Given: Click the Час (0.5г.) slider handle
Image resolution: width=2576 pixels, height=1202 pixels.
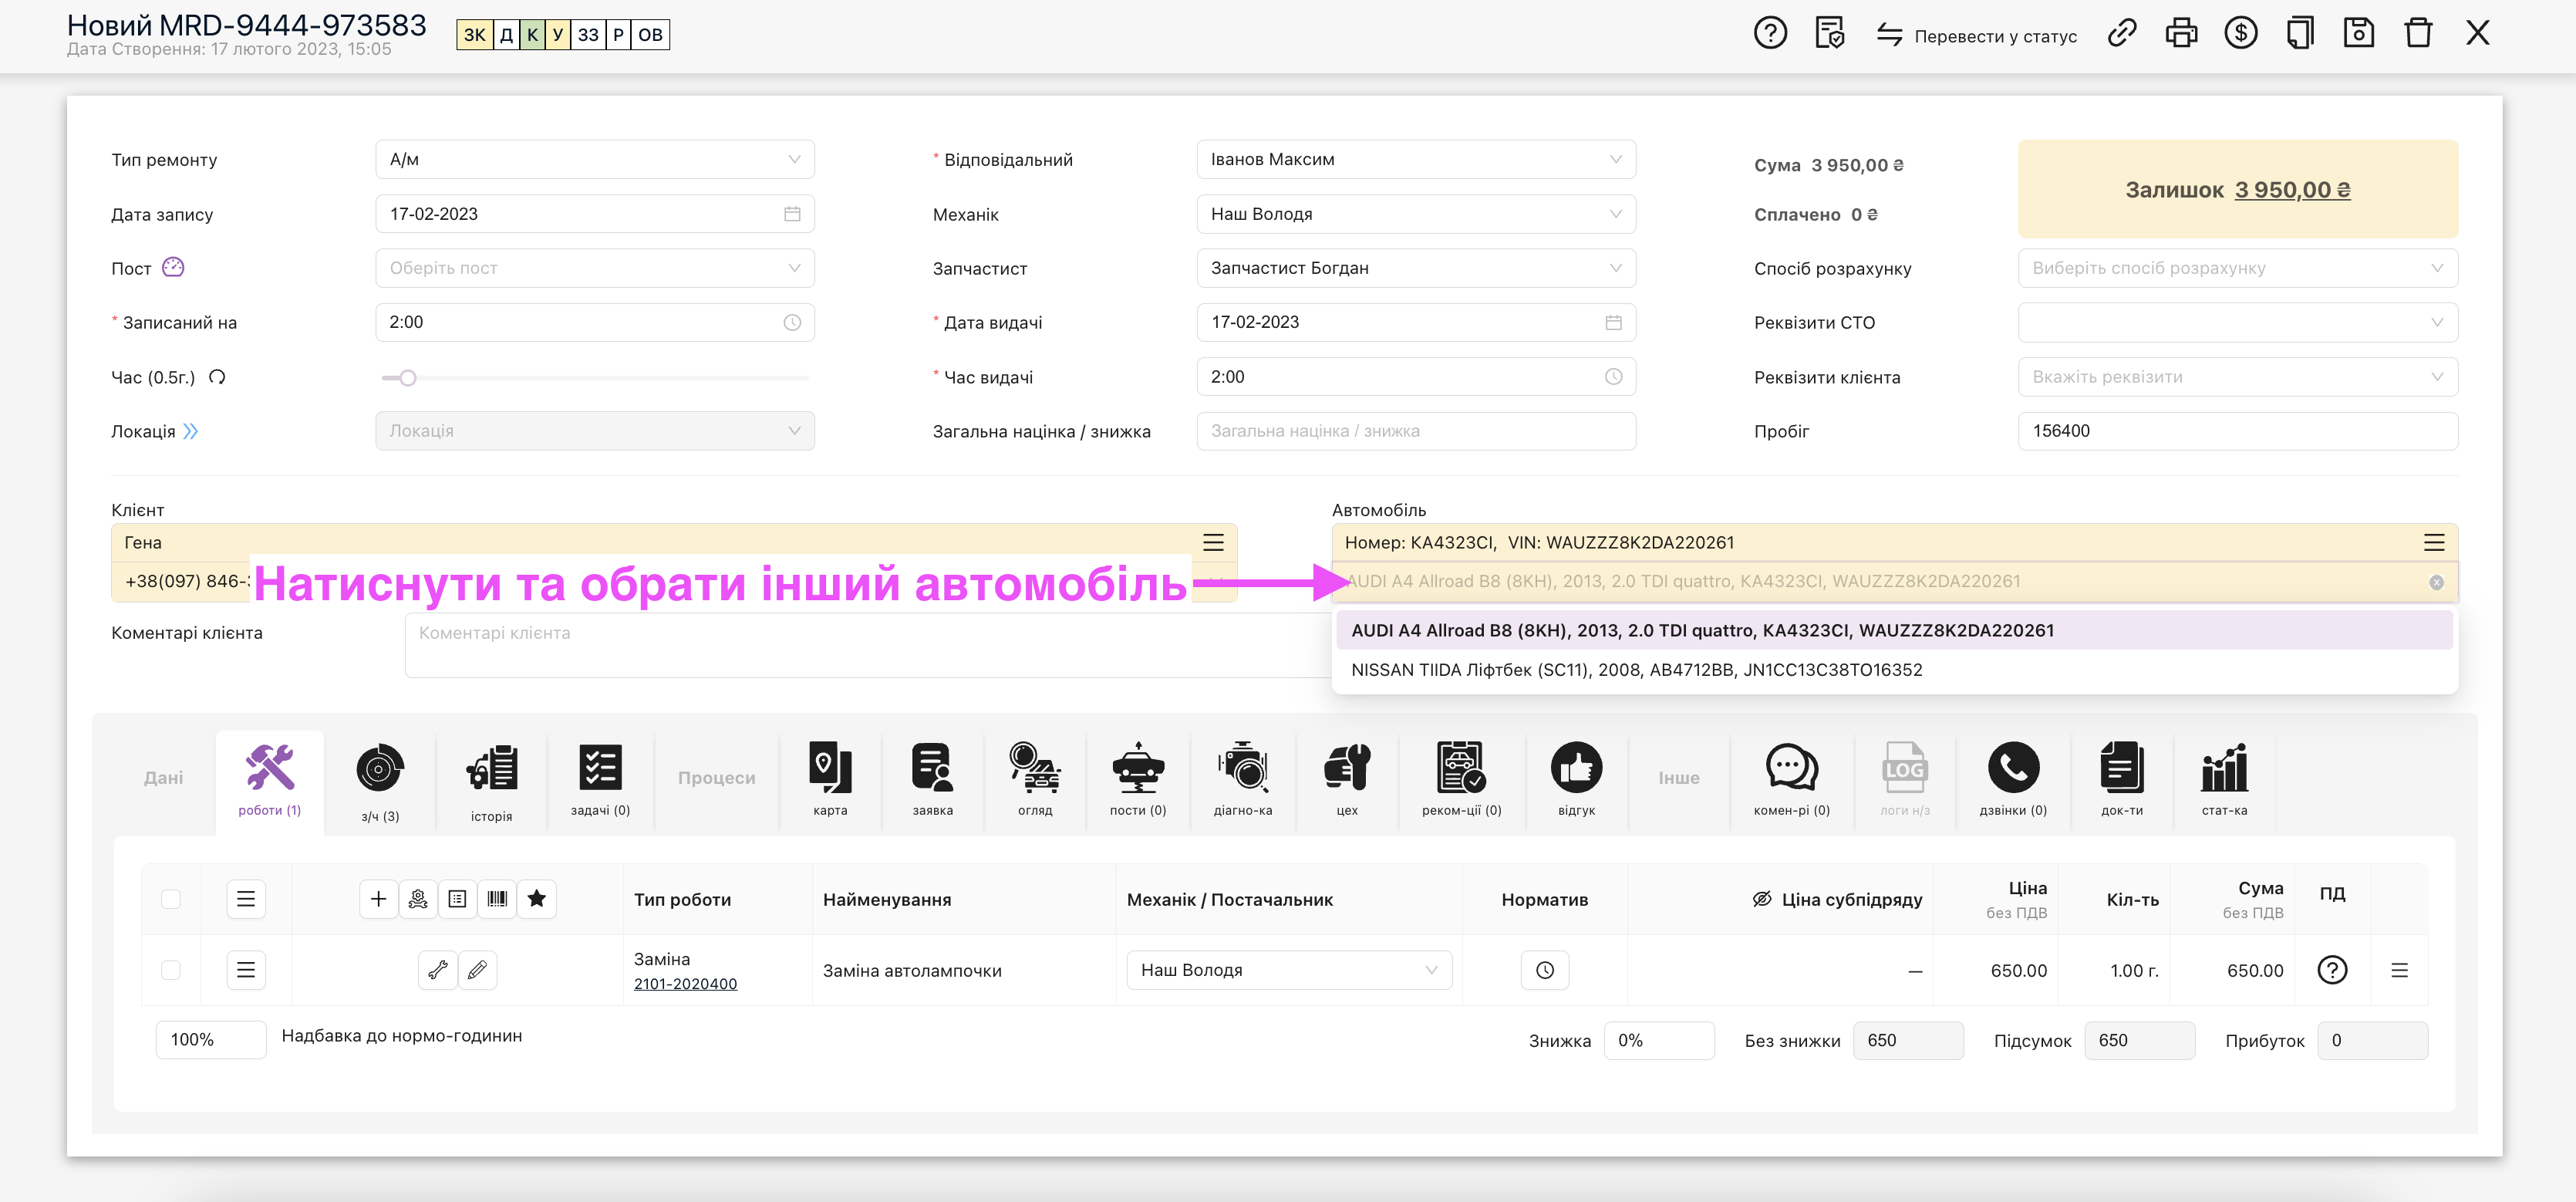Looking at the screenshot, I should [407, 378].
